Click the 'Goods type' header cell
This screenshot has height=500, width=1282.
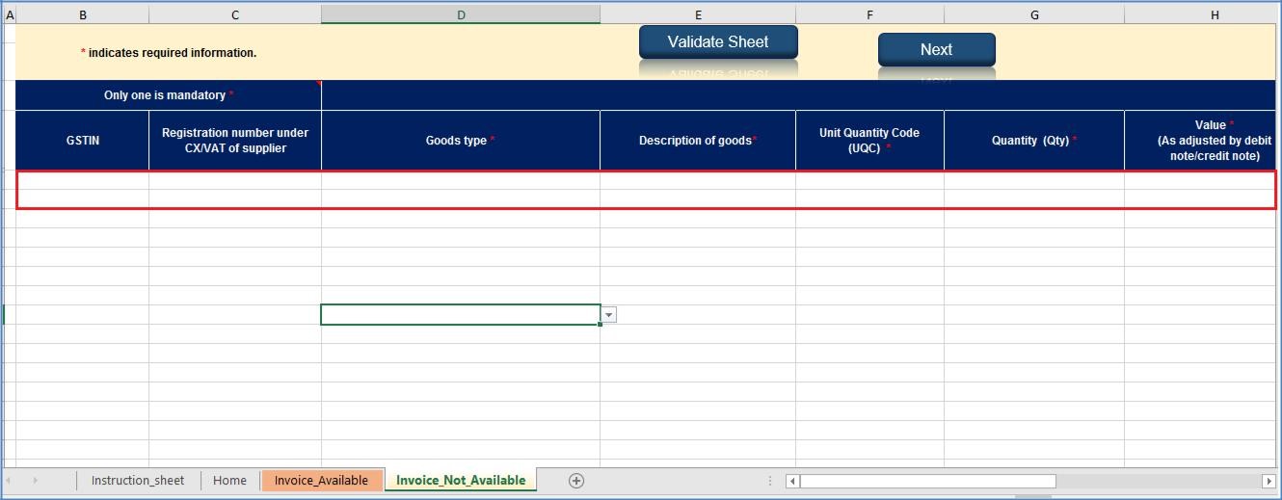tap(461, 141)
